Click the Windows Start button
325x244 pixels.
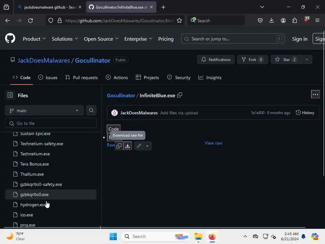tap(113, 236)
